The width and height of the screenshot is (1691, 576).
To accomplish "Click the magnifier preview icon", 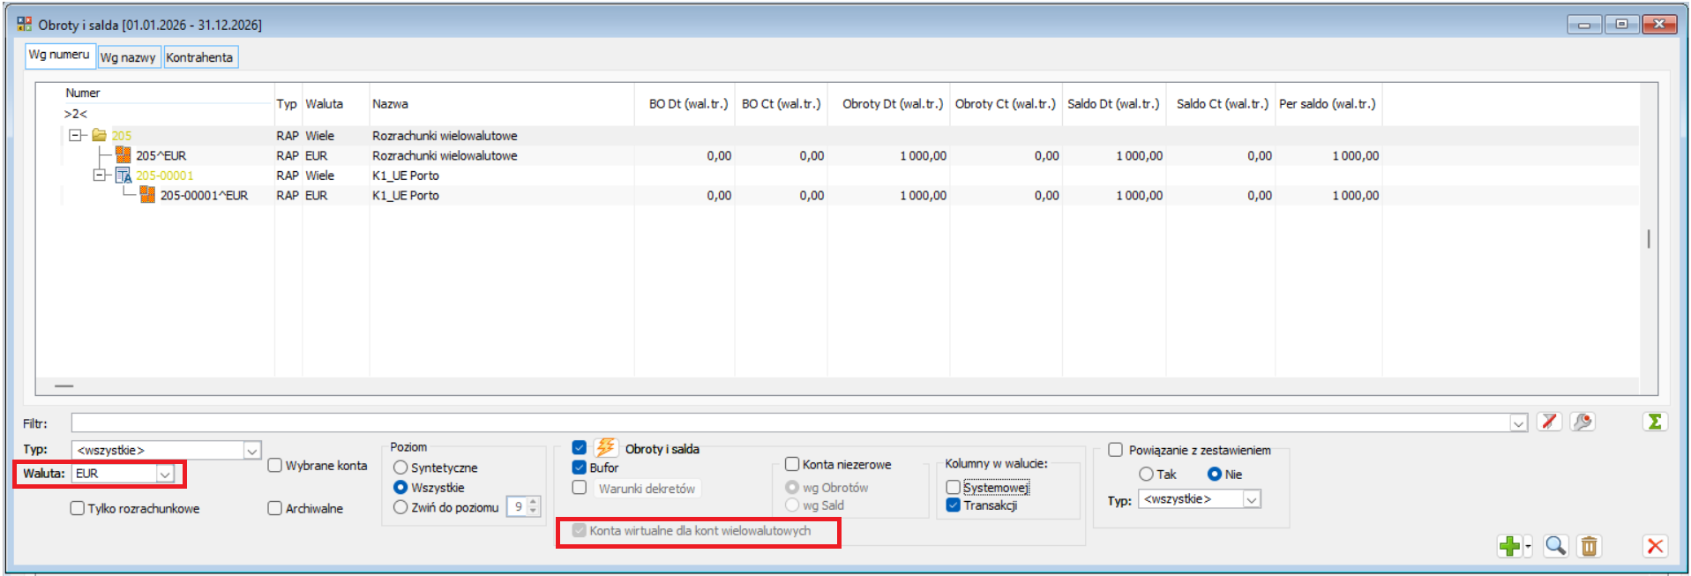I will [1555, 546].
